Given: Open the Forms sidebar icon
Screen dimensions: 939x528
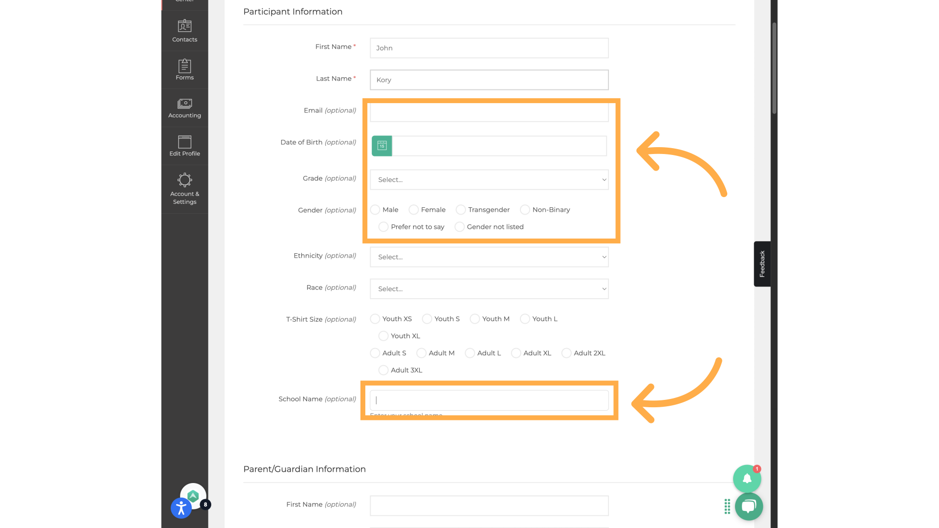Looking at the screenshot, I should tap(184, 69).
